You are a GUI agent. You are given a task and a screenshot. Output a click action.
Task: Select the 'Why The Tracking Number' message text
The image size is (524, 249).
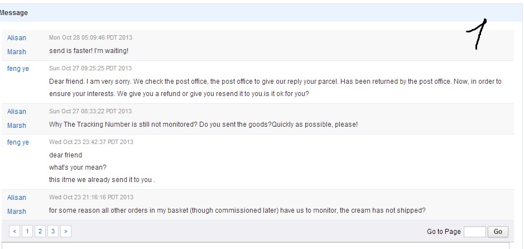tap(203, 124)
